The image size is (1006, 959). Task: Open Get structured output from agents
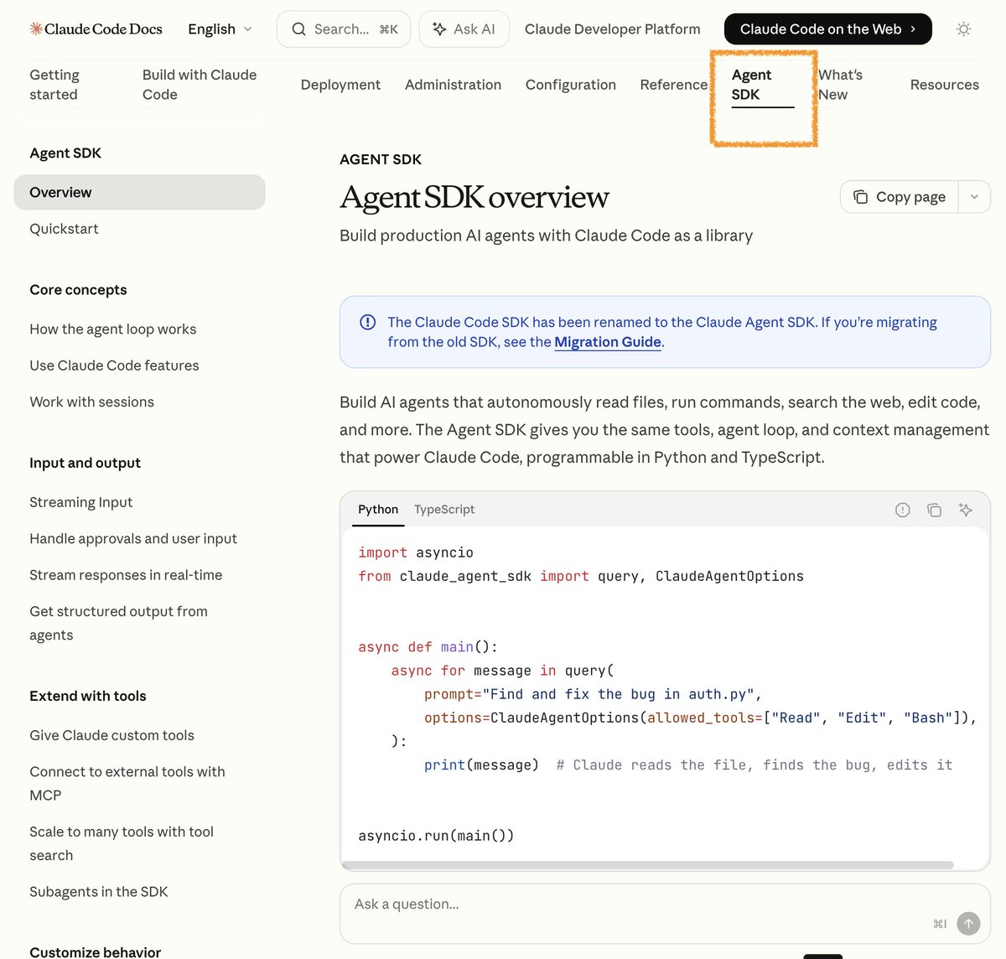coord(118,623)
